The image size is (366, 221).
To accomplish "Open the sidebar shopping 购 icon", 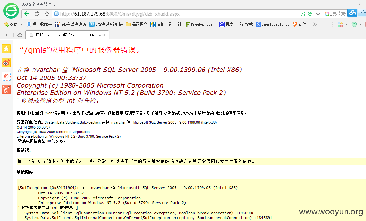I will pyautogui.click(x=6, y=90).
